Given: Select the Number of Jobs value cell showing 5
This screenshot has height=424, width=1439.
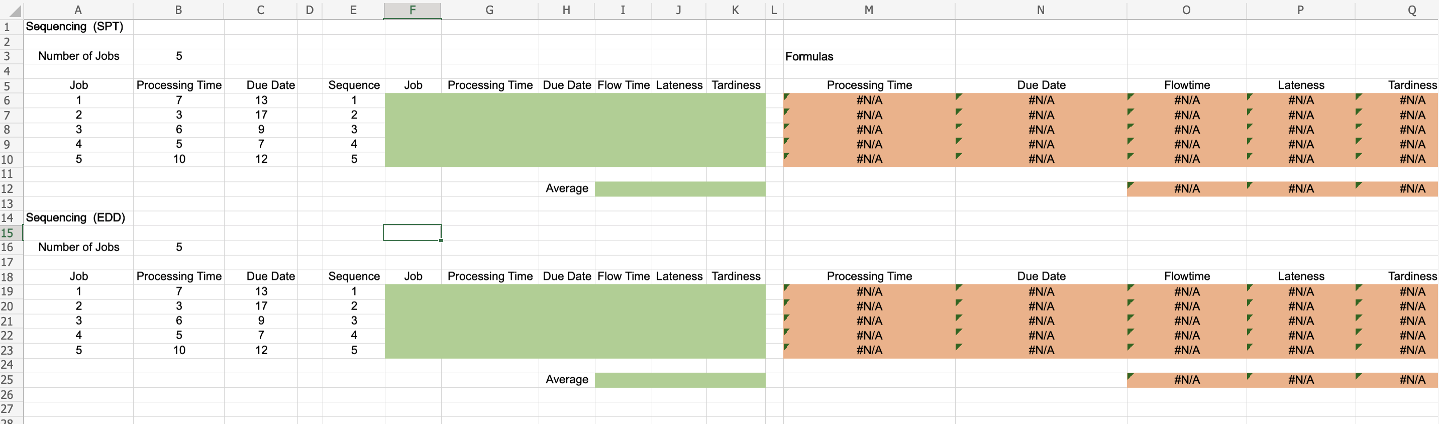Looking at the screenshot, I should pos(179,56).
